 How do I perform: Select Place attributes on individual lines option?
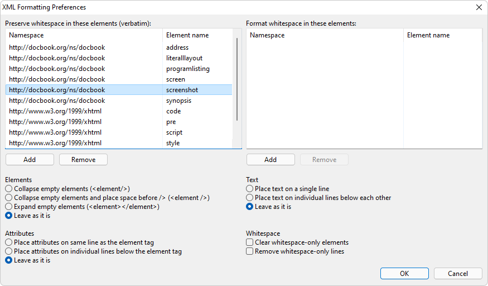point(9,251)
